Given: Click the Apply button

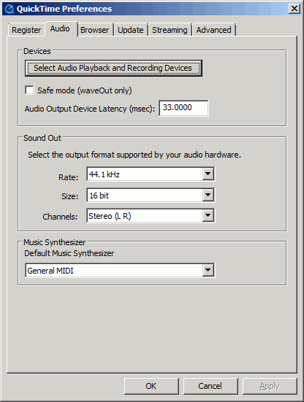Looking at the screenshot, I should pos(270,386).
